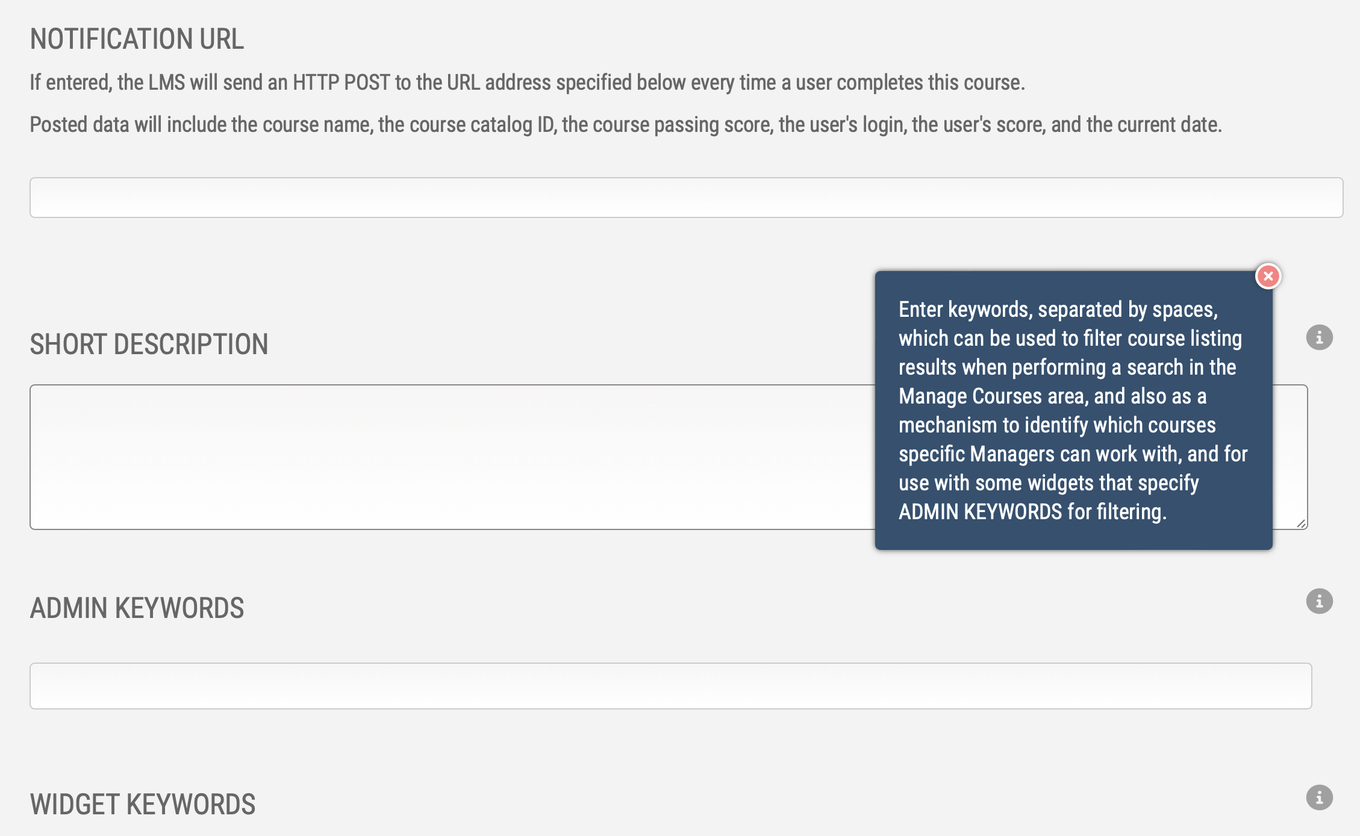
Task: Focus the Admin Keywords input field
Action: pos(670,686)
